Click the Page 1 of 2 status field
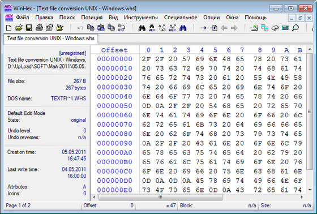 pyautogui.click(x=18, y=206)
